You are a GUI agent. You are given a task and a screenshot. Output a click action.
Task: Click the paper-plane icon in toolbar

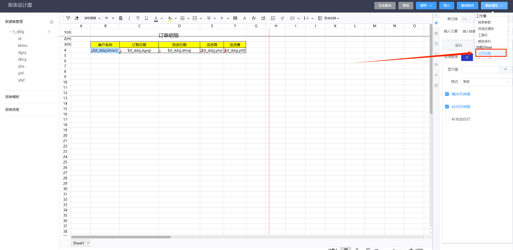[282, 18]
